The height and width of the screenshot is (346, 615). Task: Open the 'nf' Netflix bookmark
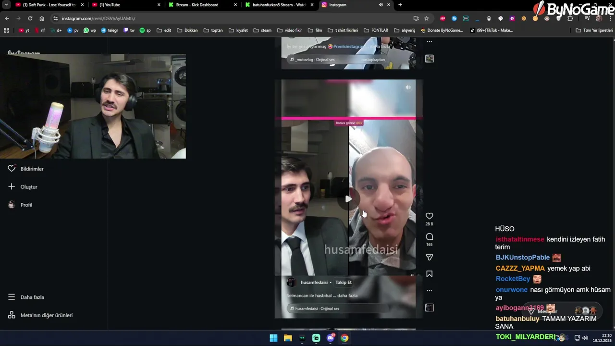[x=40, y=30]
